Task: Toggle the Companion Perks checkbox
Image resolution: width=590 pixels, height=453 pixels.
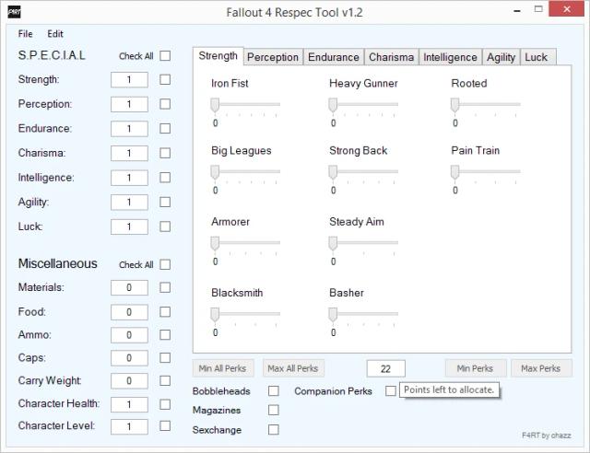Action: (x=391, y=391)
